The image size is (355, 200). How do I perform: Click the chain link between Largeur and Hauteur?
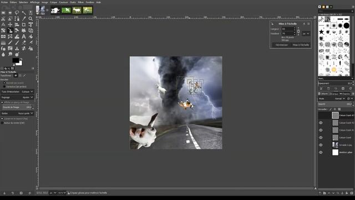tap(298, 31)
